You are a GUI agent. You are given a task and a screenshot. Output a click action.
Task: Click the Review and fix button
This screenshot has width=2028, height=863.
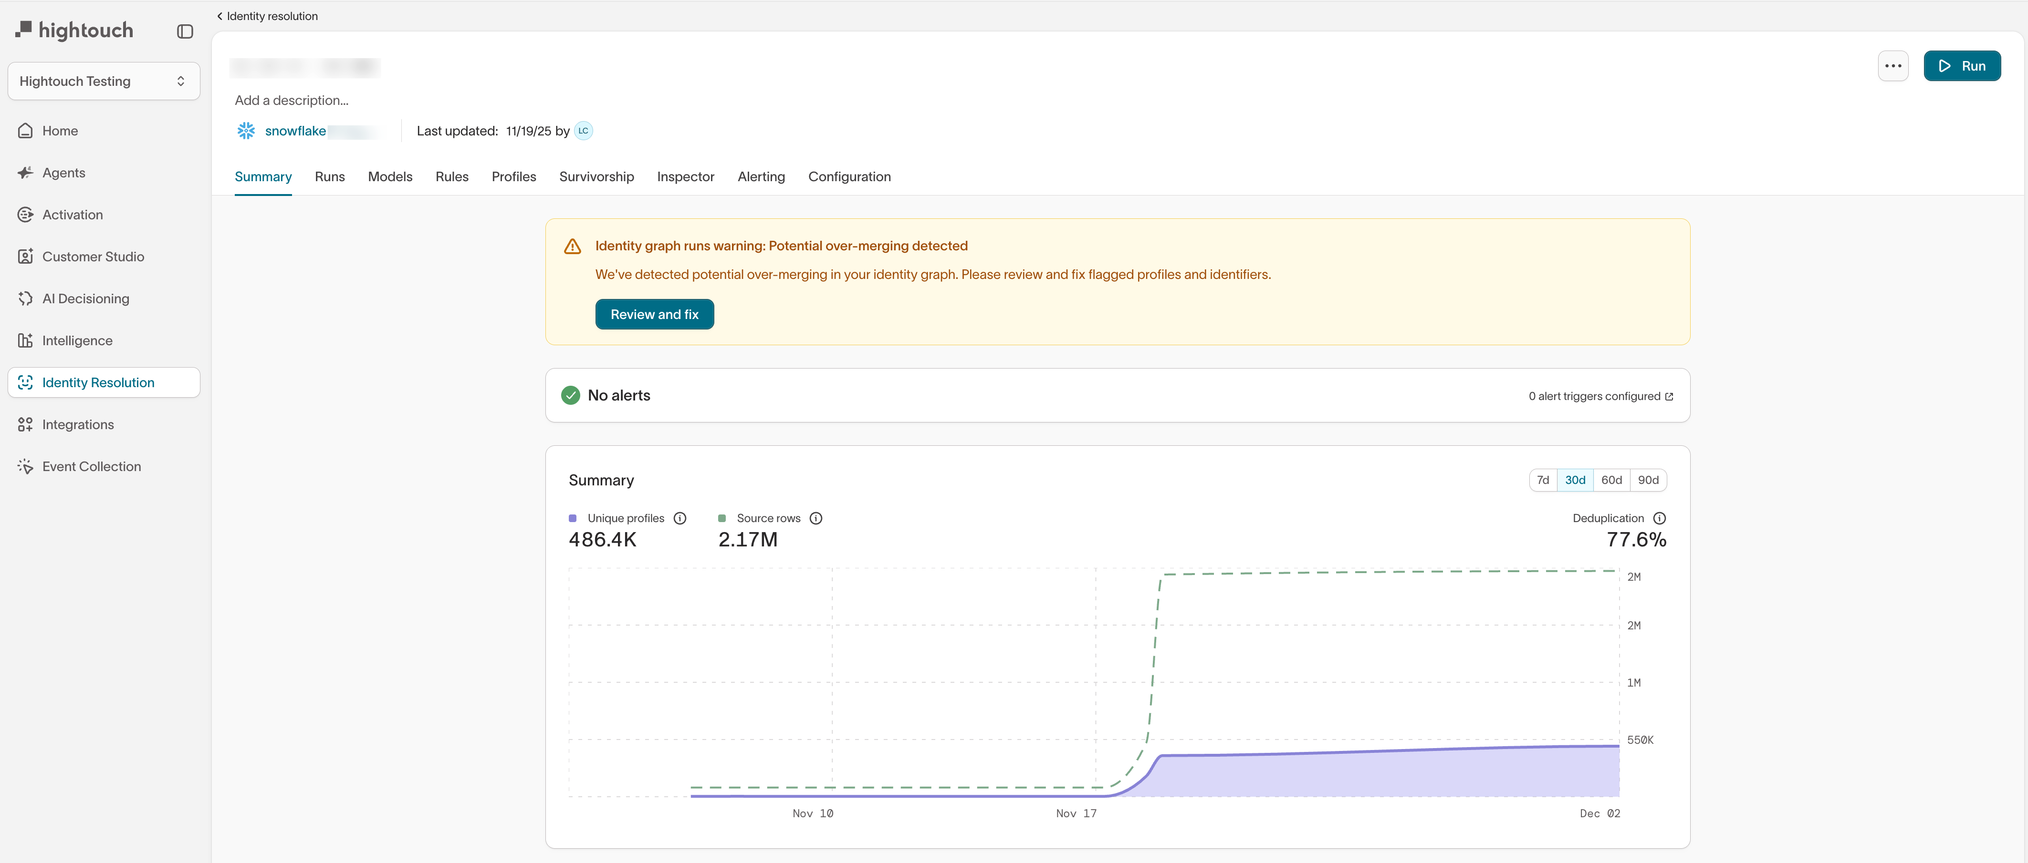point(653,315)
